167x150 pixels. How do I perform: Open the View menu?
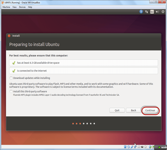tap(14, 7)
